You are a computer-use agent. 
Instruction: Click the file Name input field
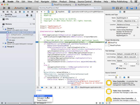point(127,18)
